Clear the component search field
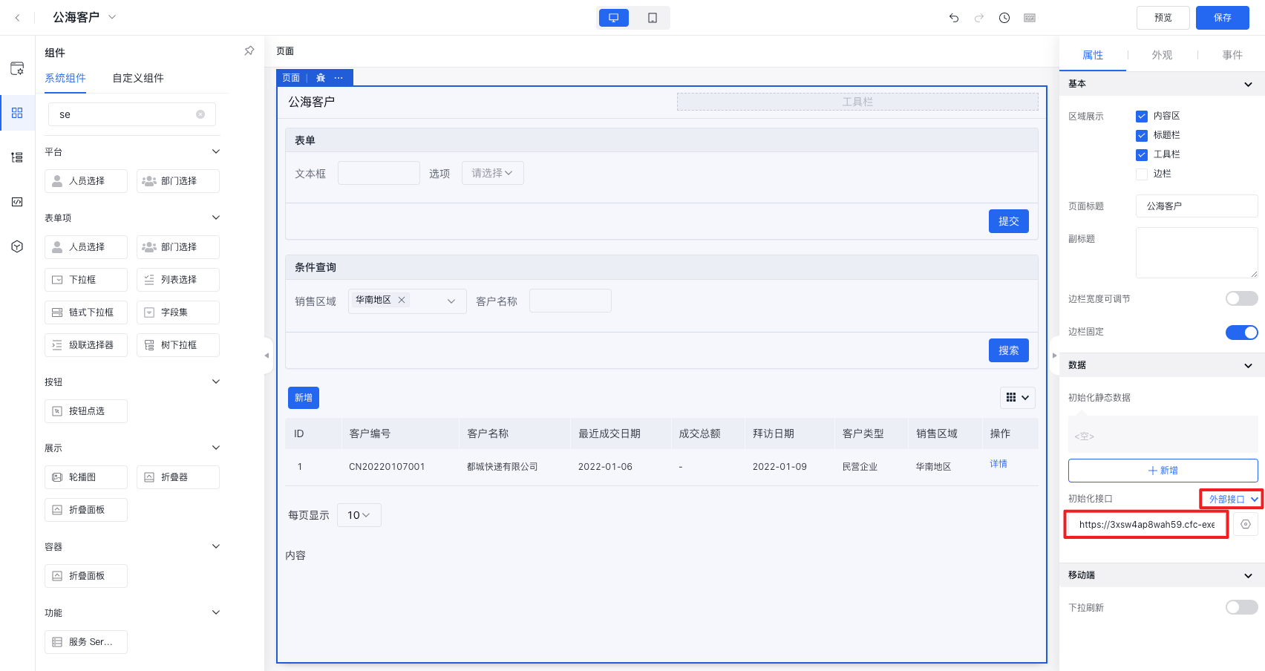Screen dimensions: 1265x671 coord(200,114)
